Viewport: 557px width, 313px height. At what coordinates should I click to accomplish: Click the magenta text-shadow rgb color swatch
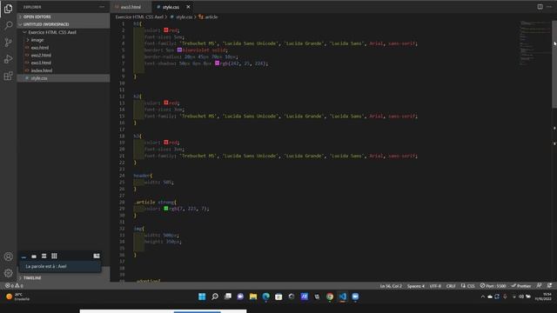click(217, 63)
